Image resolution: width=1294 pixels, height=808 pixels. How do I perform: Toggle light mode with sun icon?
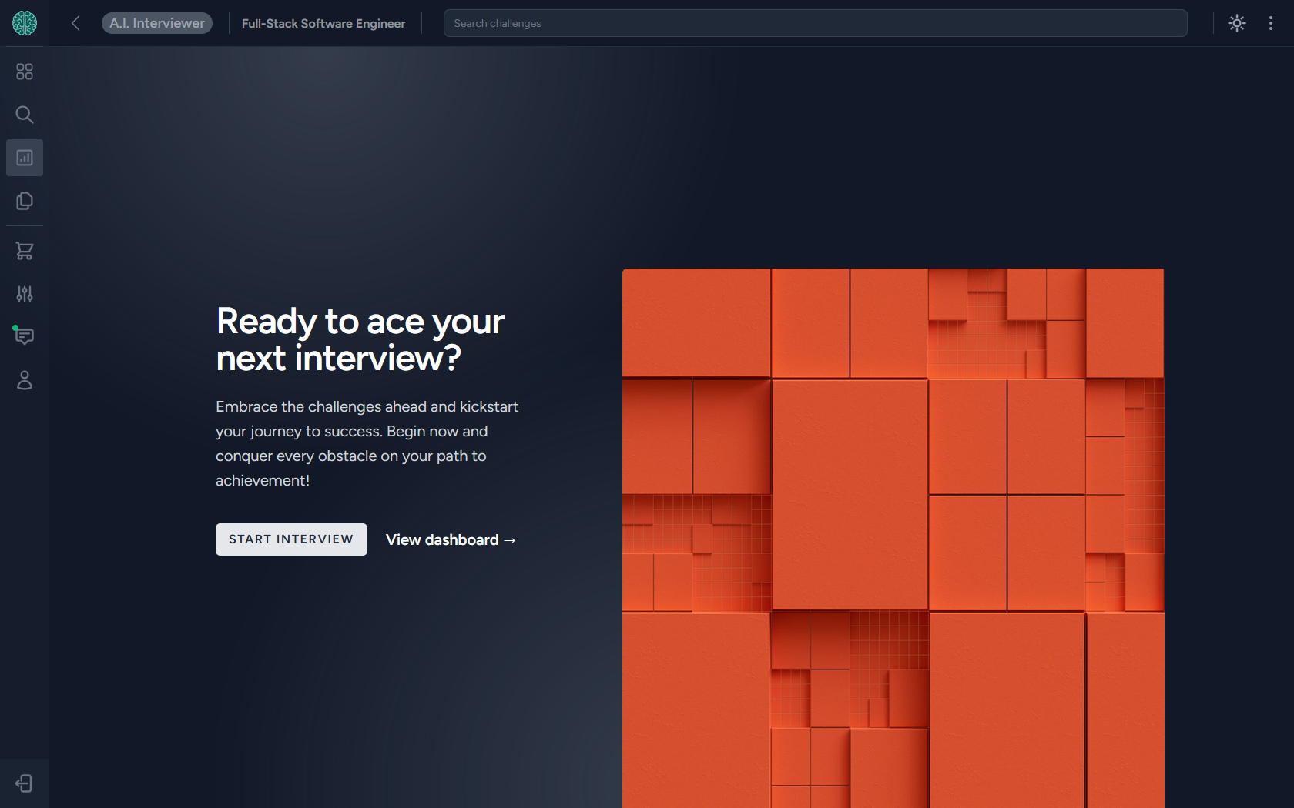pos(1237,23)
